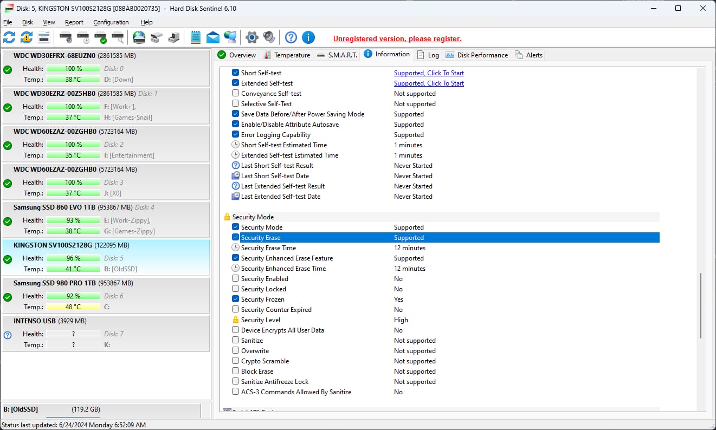Click green status icon of Samsung SSD 860 EVO
716x430 pixels.
click(x=8, y=221)
